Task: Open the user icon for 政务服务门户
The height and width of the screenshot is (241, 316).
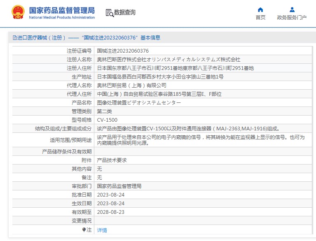Action: (292, 9)
